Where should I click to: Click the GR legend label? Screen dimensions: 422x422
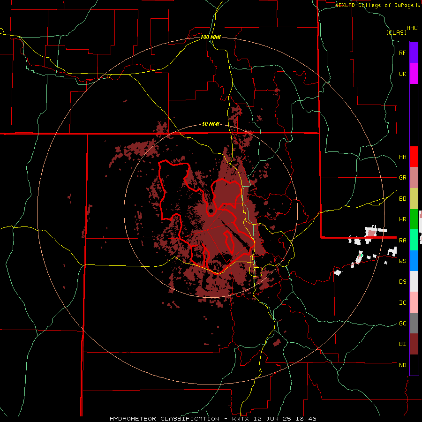coord(403,178)
